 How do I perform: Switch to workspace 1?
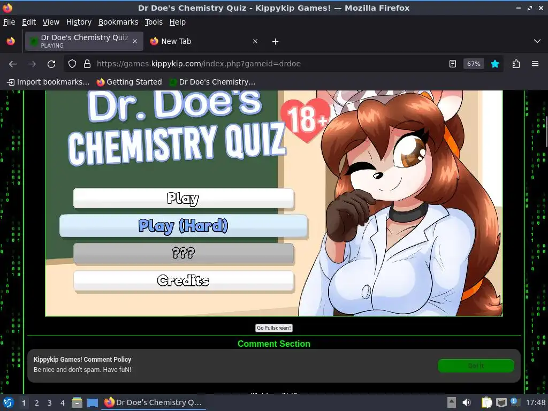pos(24,403)
